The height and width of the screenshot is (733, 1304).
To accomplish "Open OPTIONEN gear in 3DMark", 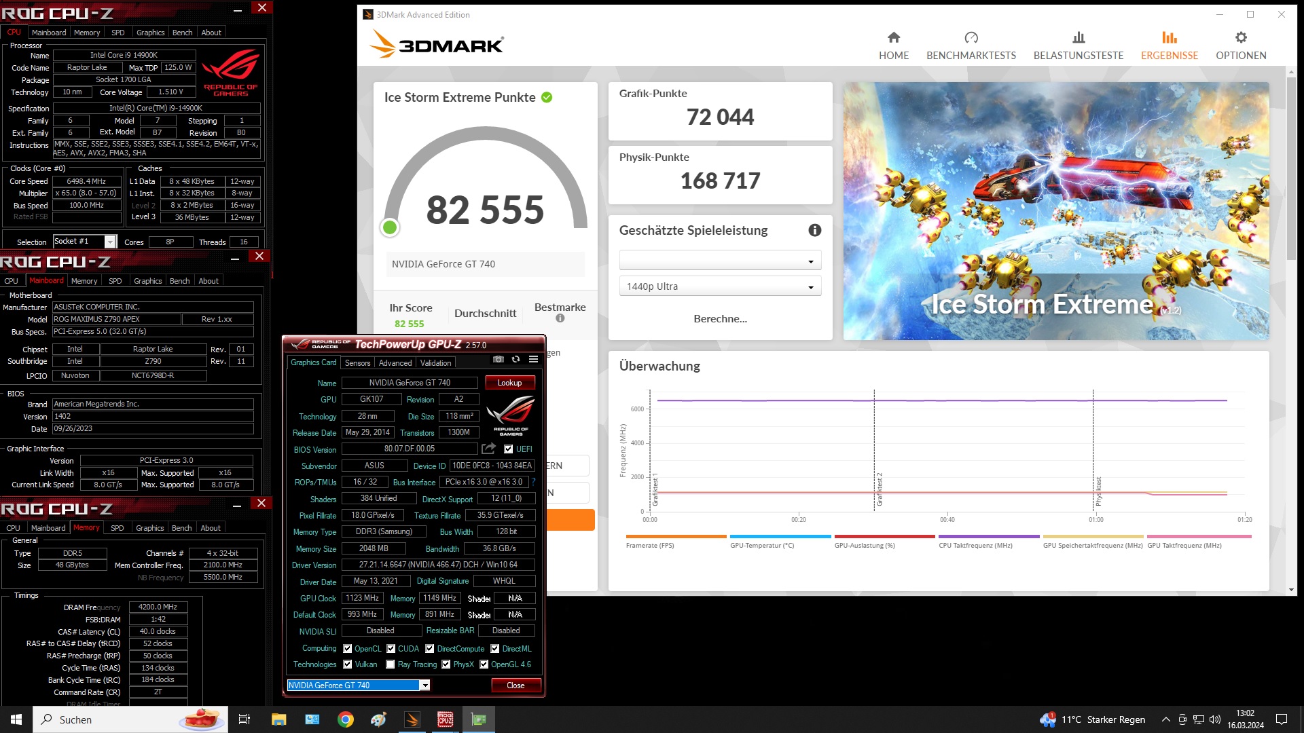I will pos(1241,45).
